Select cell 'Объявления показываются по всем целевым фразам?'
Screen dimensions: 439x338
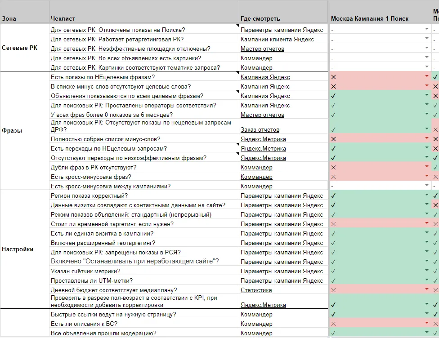[x=144, y=96]
